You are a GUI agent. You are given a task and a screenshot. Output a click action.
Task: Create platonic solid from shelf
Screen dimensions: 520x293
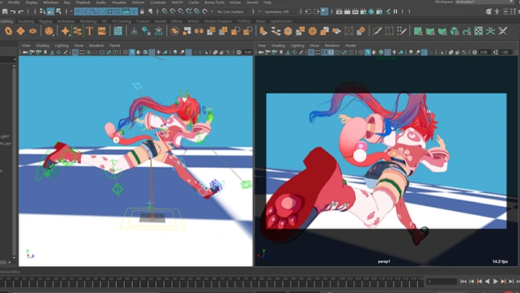point(49,31)
